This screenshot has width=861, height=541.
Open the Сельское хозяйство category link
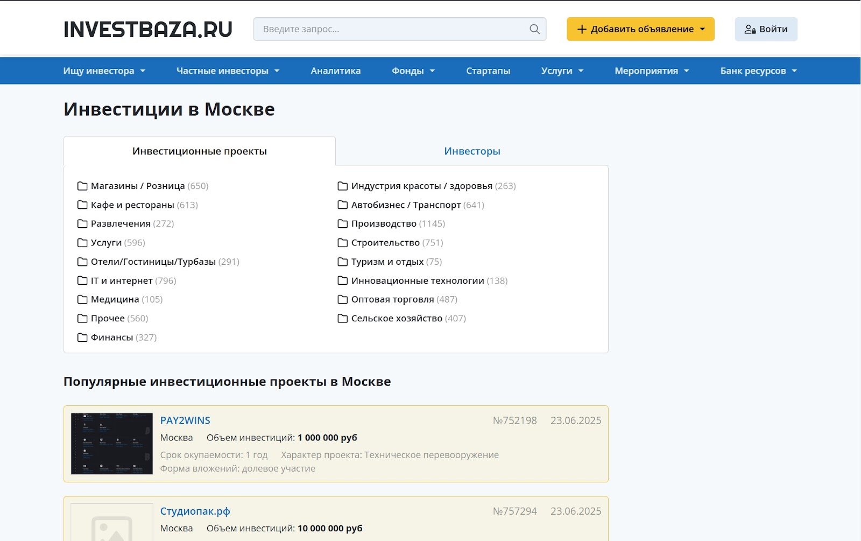point(397,319)
